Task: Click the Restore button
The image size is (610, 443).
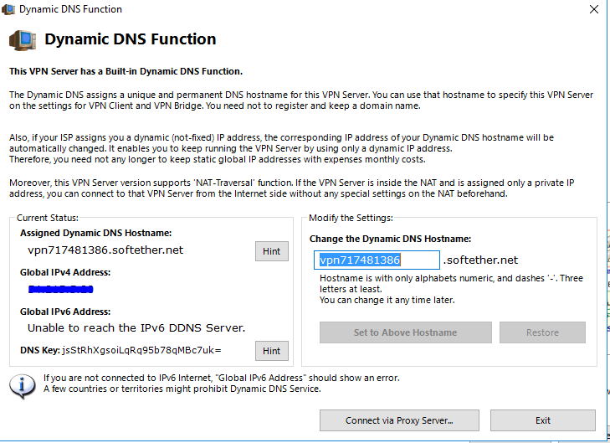Action: (x=542, y=332)
